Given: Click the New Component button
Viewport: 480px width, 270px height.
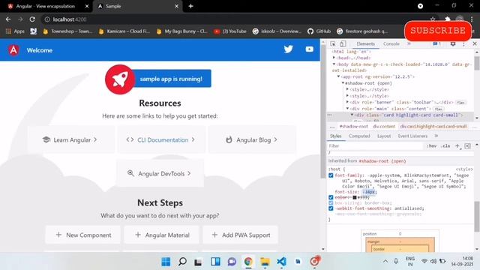Looking at the screenshot, I should [83, 235].
